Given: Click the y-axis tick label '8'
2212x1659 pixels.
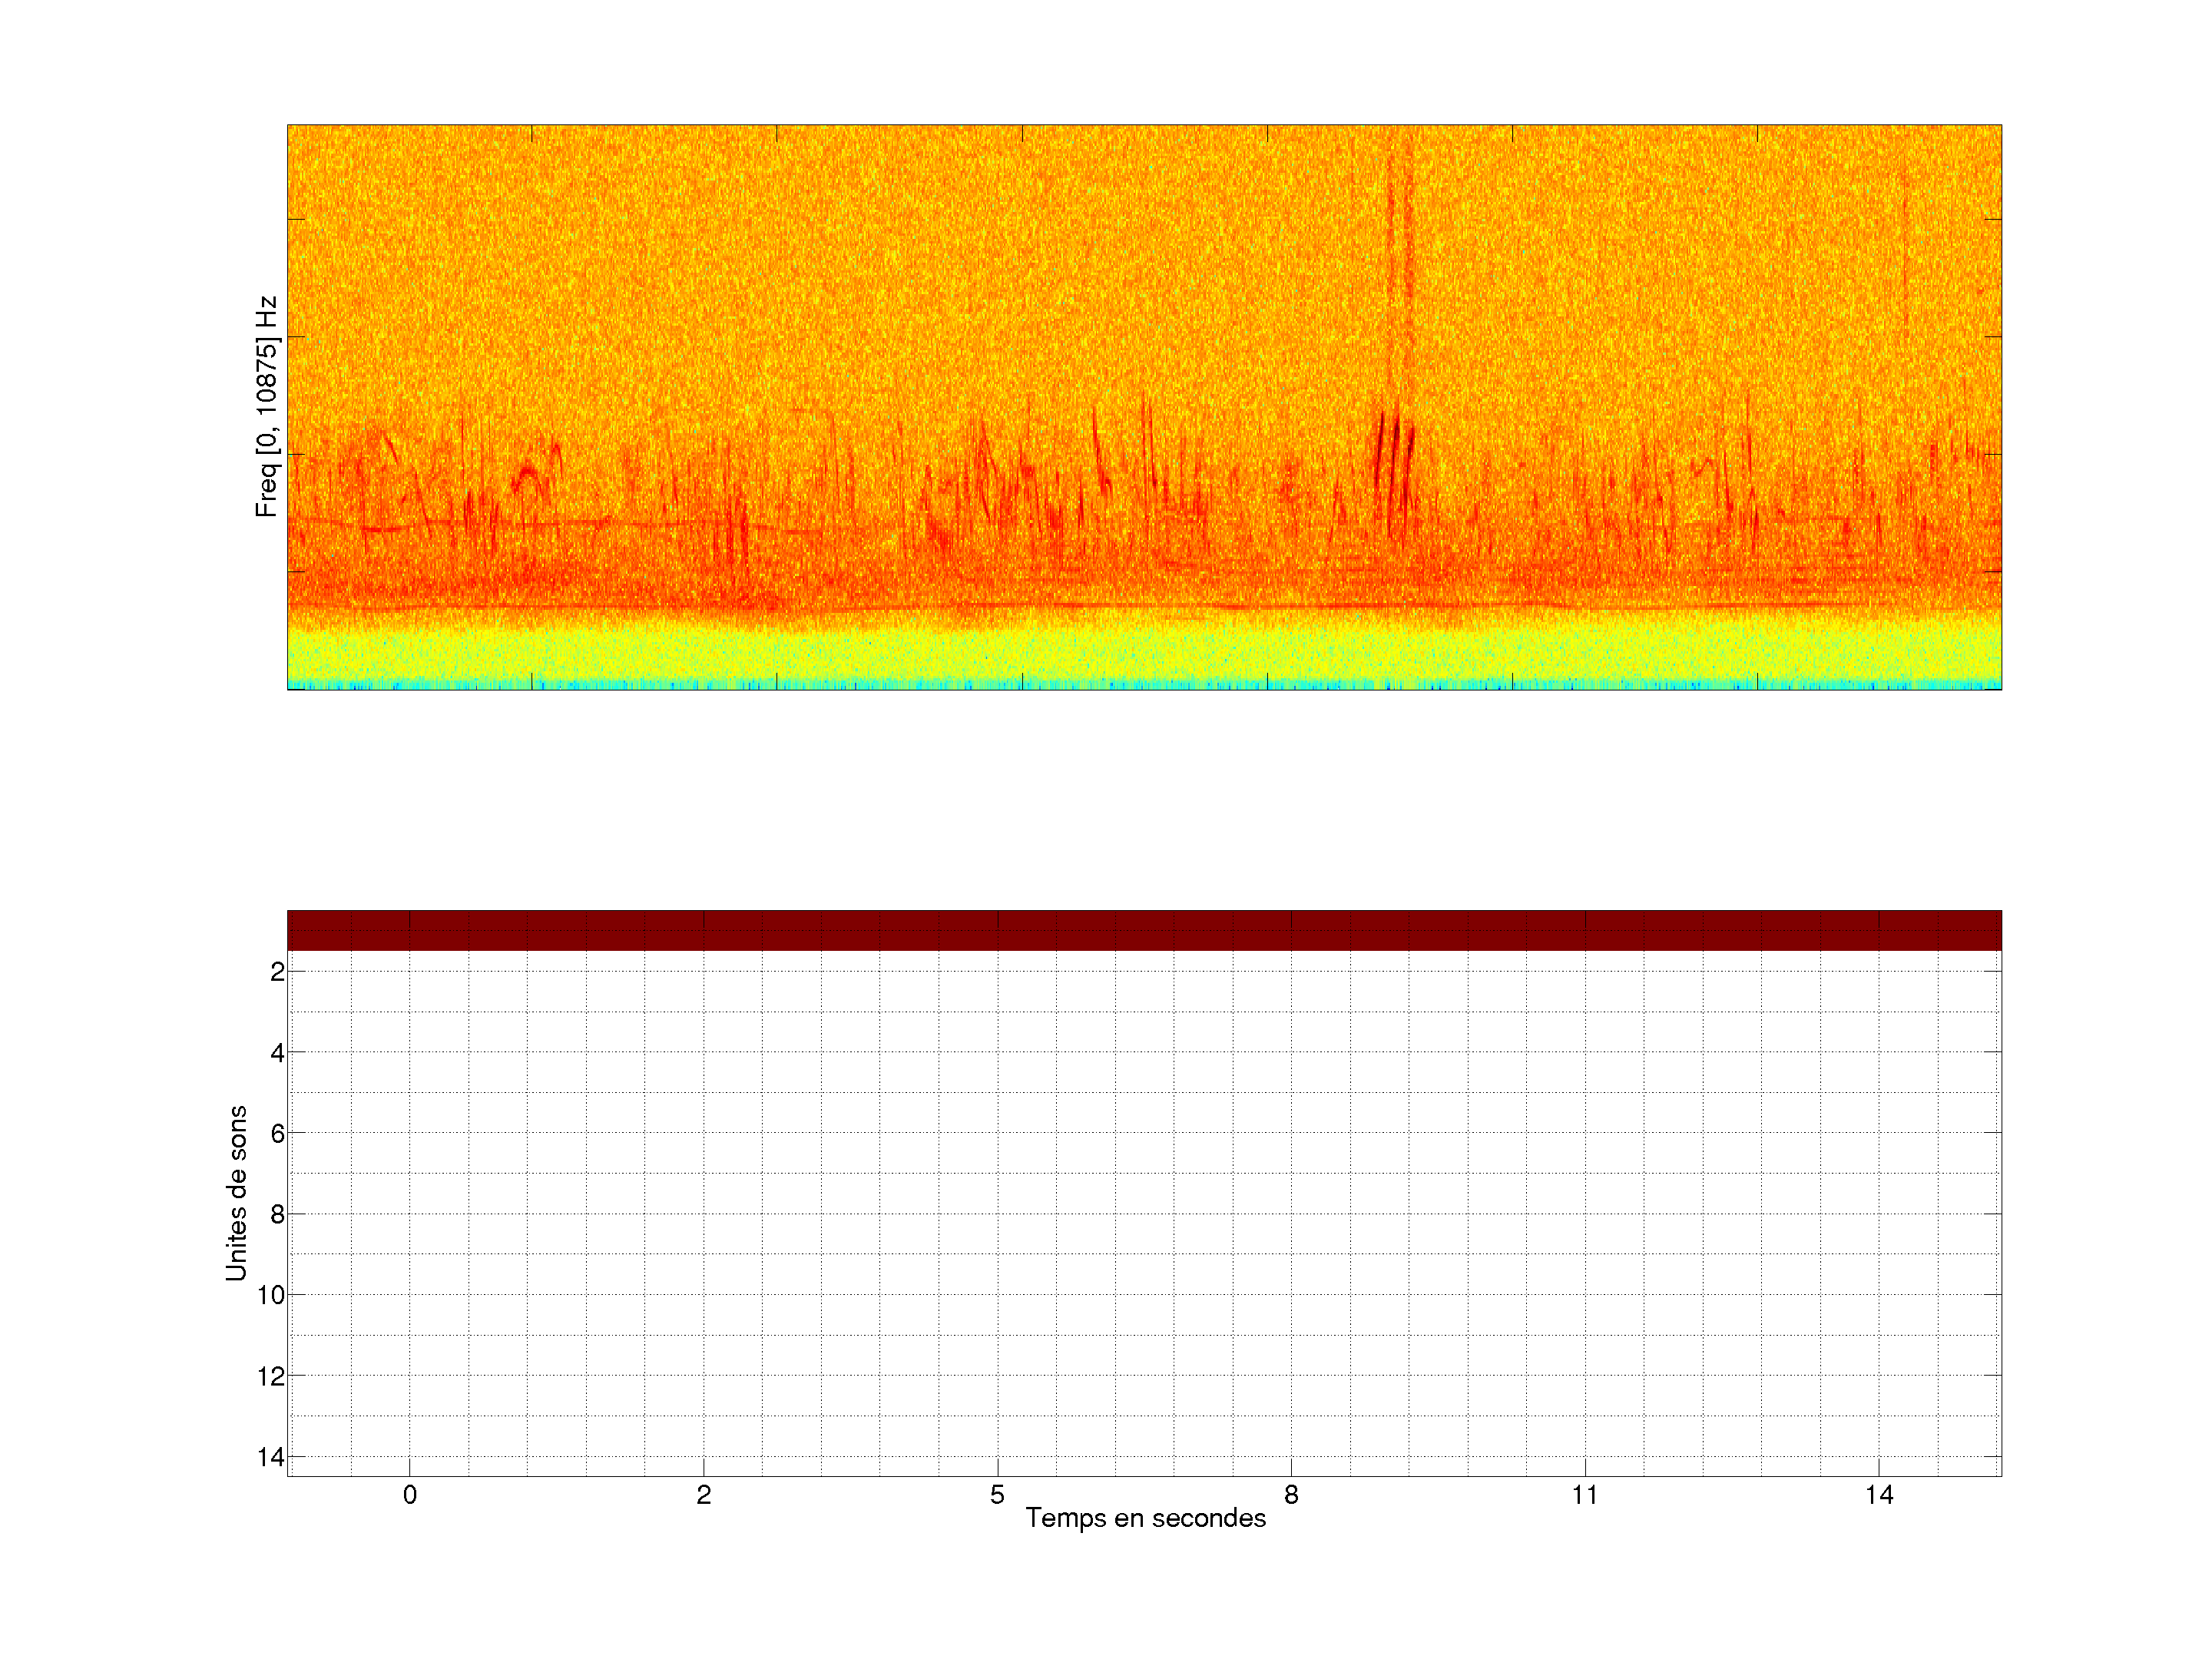Looking at the screenshot, I should tap(277, 1215).
